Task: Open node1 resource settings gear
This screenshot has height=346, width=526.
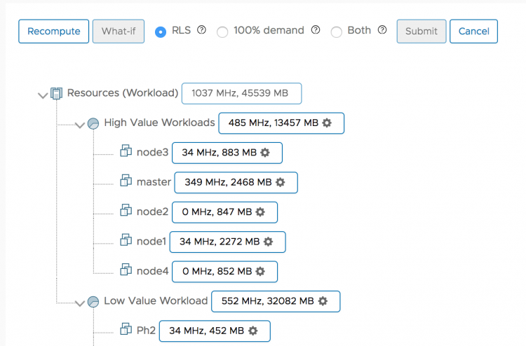Action: 268,242
